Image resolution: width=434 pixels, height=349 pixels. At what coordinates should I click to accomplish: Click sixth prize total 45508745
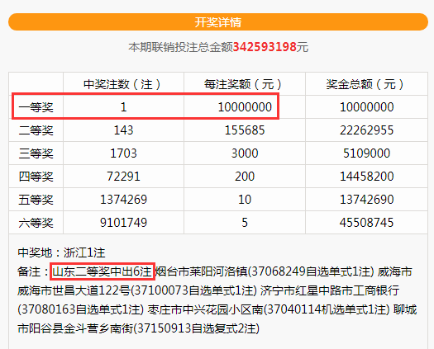pos(366,223)
